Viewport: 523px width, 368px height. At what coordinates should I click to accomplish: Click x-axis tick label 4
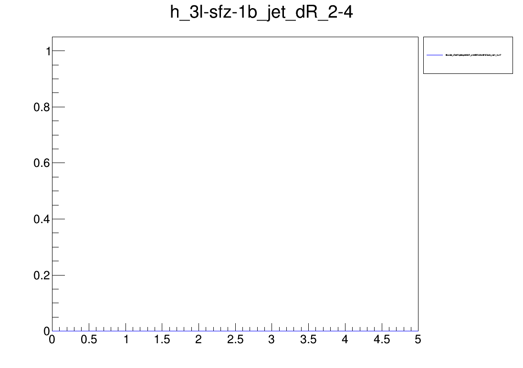point(345,340)
